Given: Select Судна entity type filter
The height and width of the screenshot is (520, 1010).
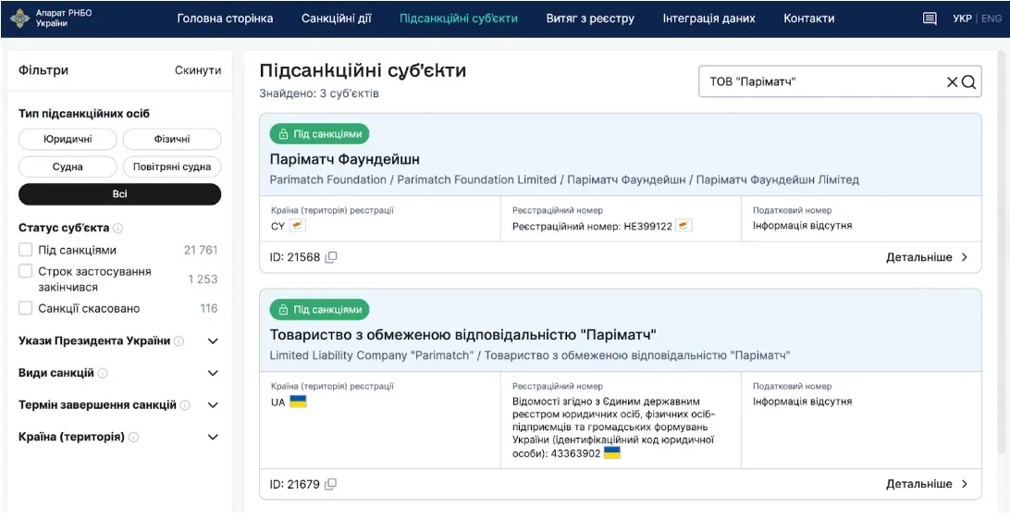Looking at the screenshot, I should [x=68, y=167].
